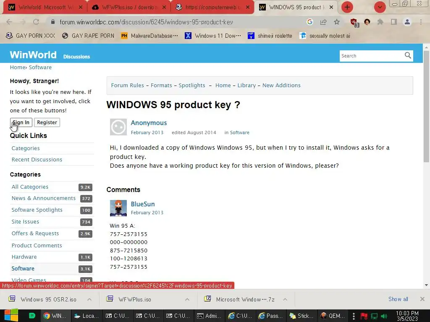Viewport: 430px width, 322px height.
Task: Switch to the Pass... Internet Explorer taskbar item
Action: point(270,316)
